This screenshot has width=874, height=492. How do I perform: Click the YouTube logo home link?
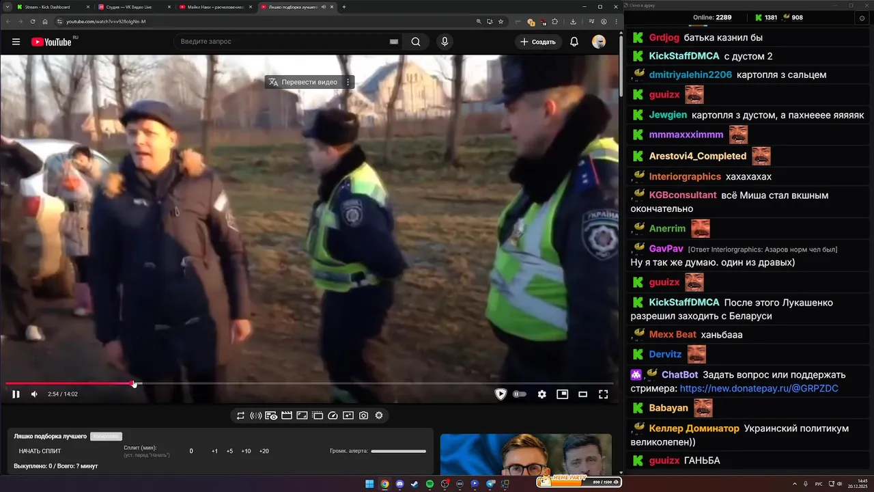click(x=51, y=42)
